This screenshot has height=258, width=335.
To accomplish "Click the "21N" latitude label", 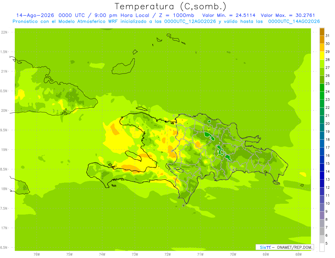I will 4,71.
